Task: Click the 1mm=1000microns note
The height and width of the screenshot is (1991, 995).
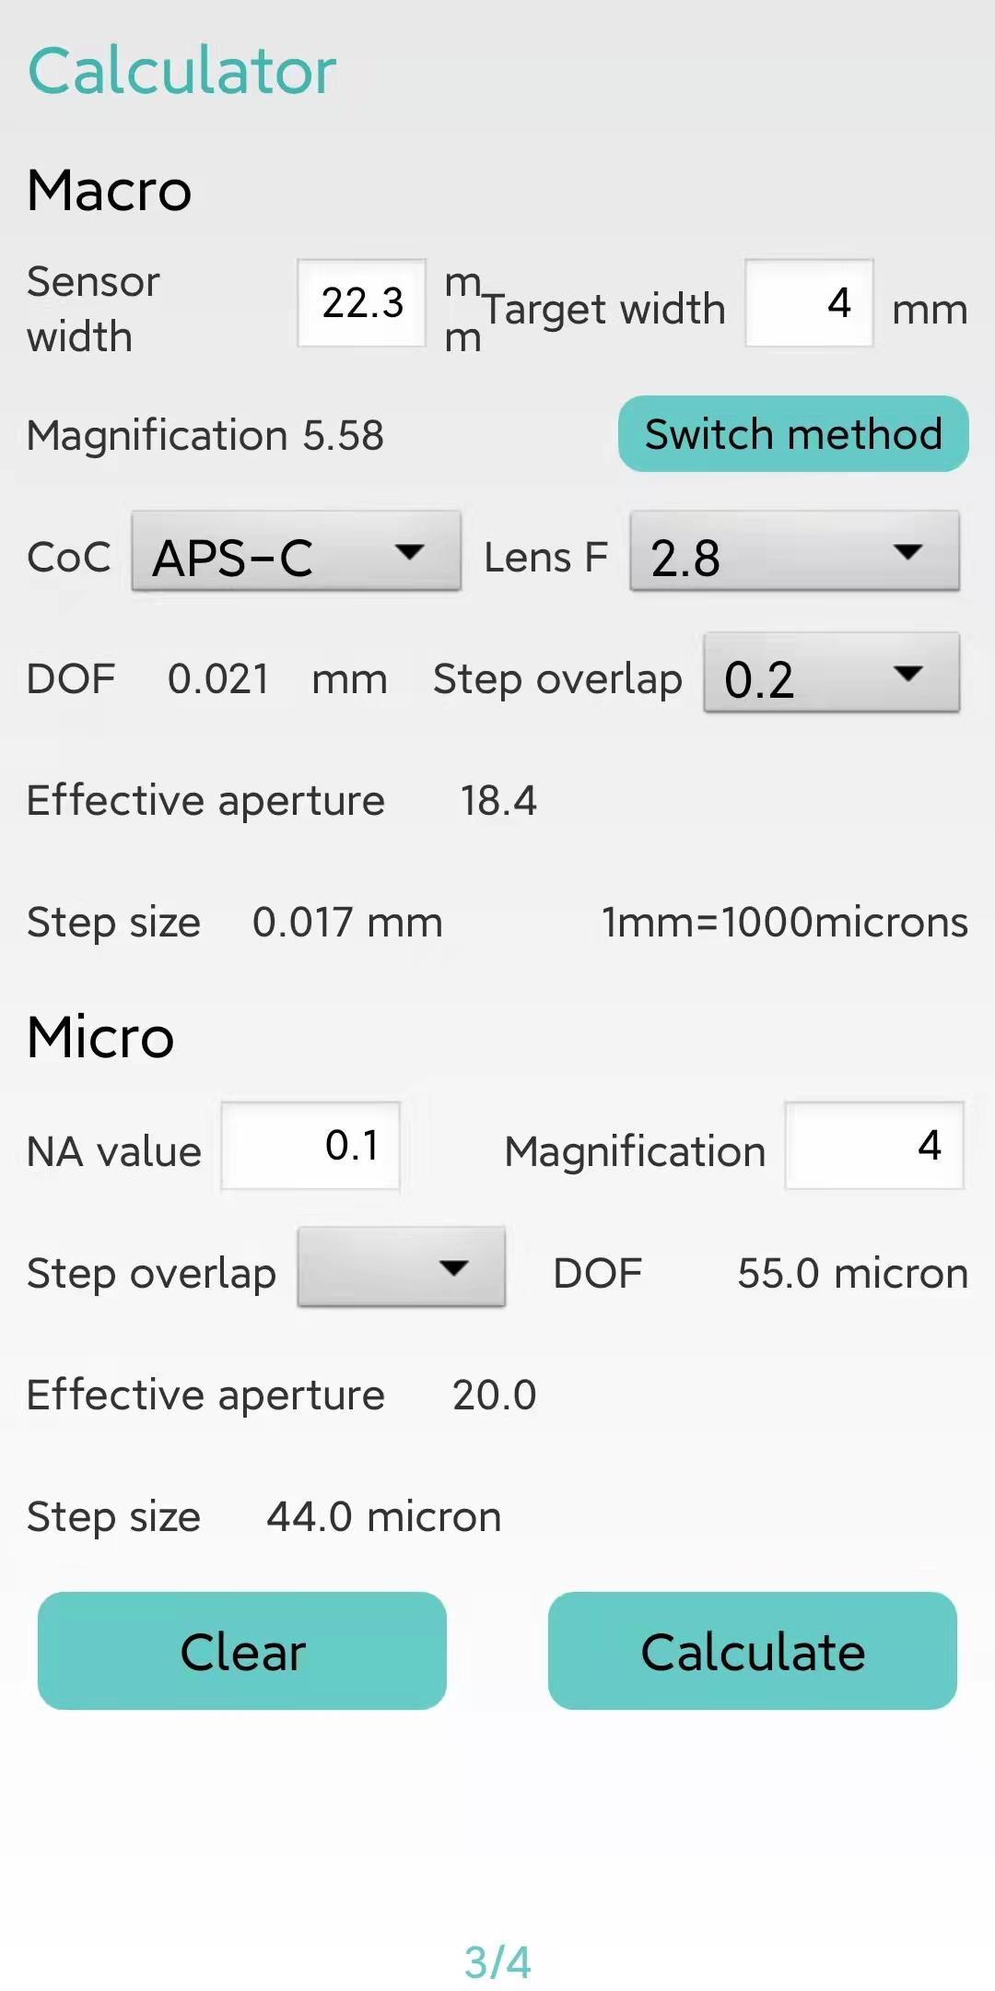Action: click(785, 922)
